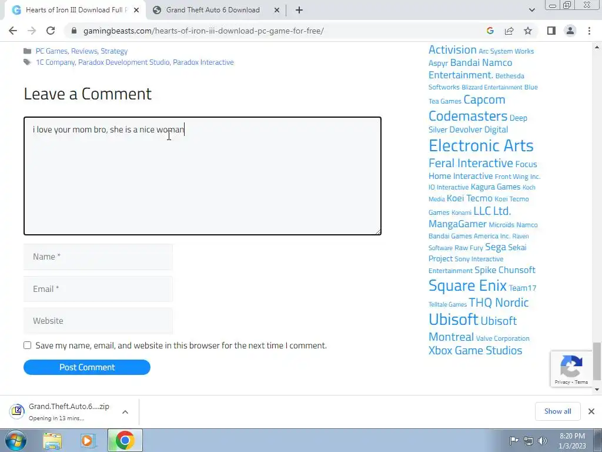The height and width of the screenshot is (452, 602).
Task: Open the Electronic Arts tag link
Action: tap(481, 146)
